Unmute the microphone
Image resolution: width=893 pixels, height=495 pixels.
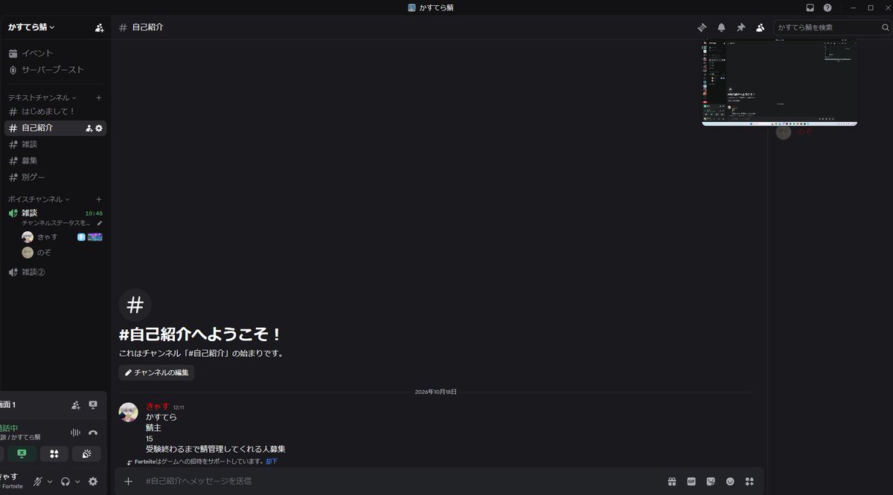[x=37, y=482]
